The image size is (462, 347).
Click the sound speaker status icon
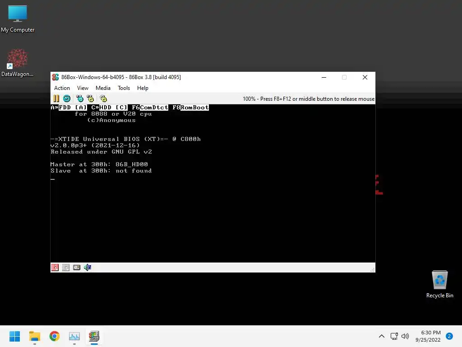(88, 267)
